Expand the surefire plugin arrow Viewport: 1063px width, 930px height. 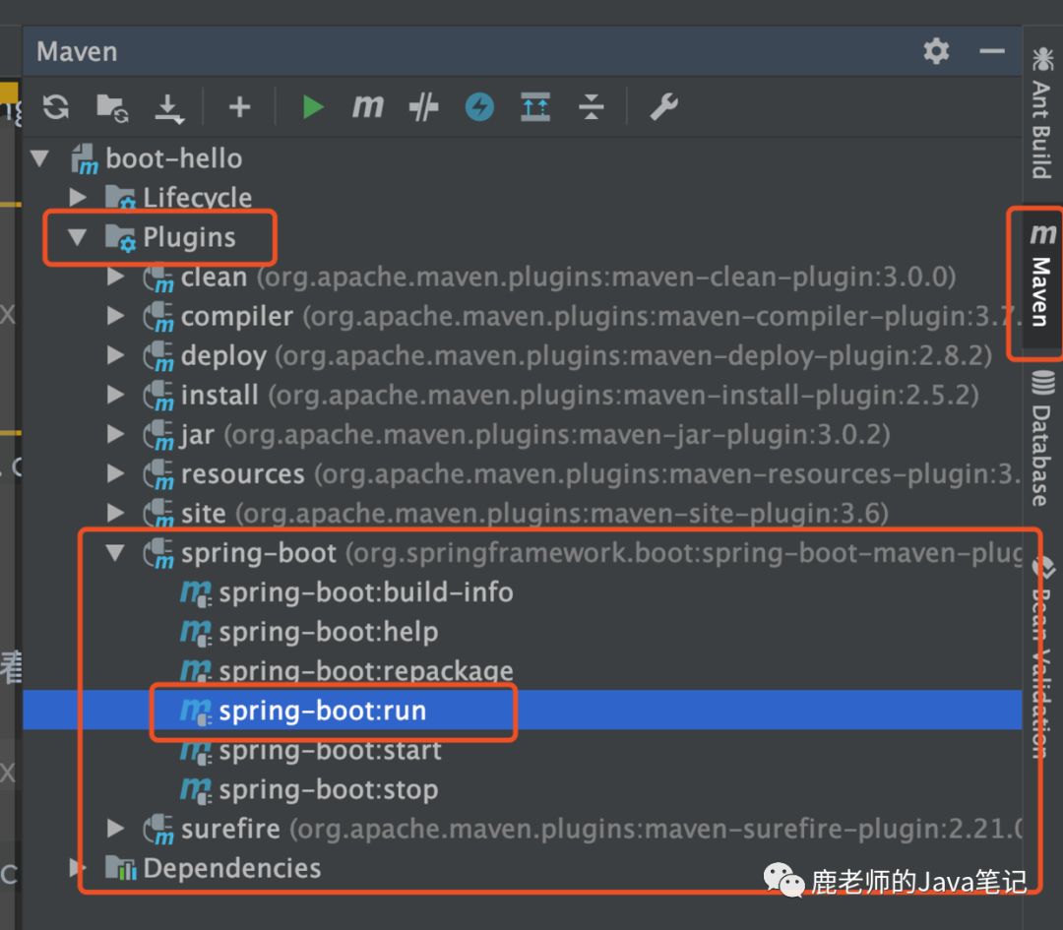click(x=116, y=829)
